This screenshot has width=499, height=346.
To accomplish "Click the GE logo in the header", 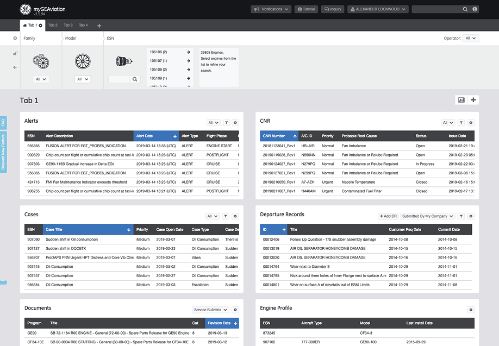I will (25, 9).
